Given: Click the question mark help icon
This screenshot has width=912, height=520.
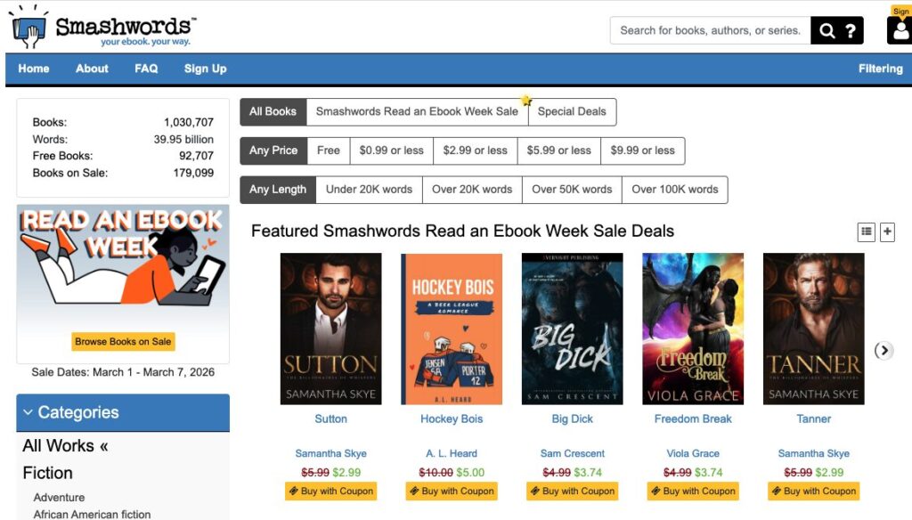Looking at the screenshot, I should pyautogui.click(x=851, y=31).
